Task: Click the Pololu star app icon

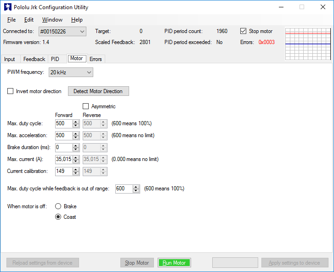Action: point(8,7)
